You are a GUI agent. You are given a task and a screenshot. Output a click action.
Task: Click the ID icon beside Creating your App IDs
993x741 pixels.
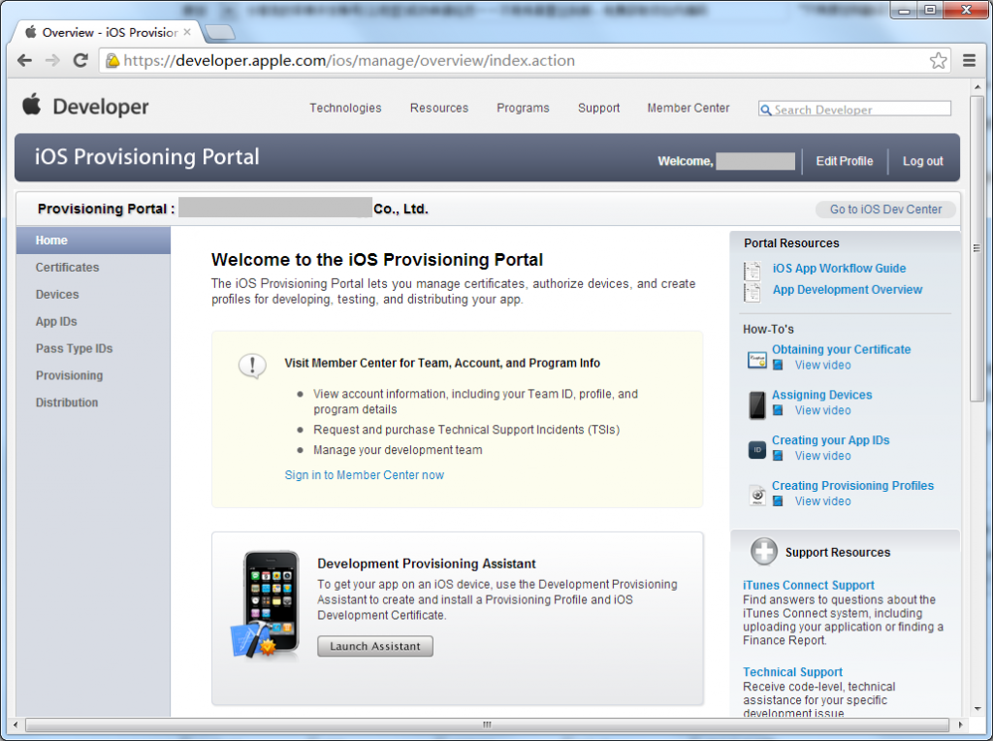[756, 450]
